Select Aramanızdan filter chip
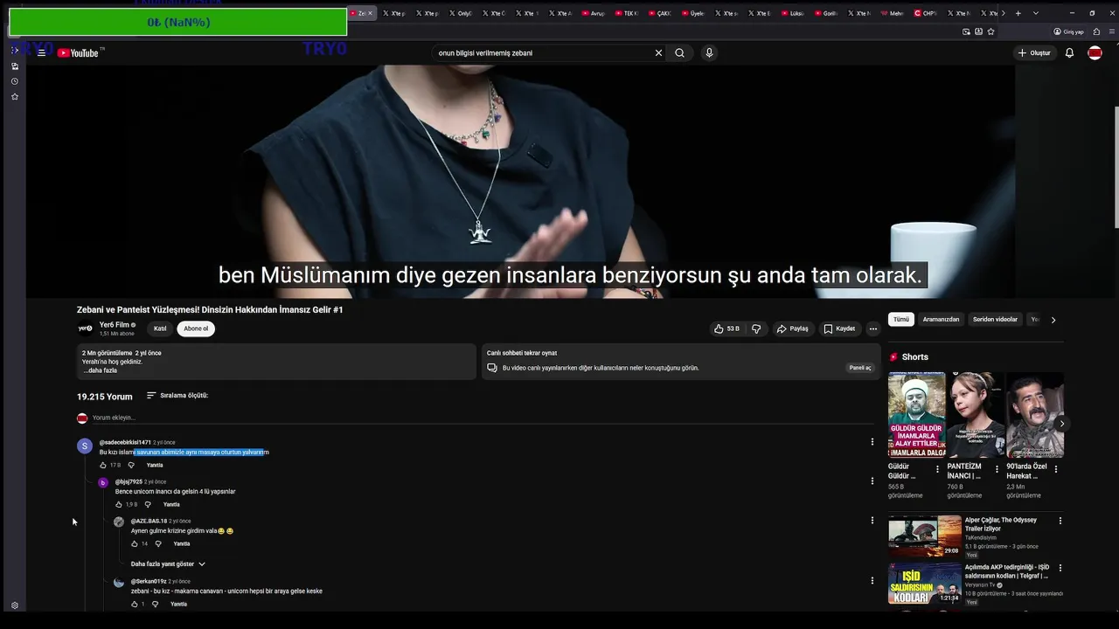The image size is (1119, 629). tap(941, 320)
